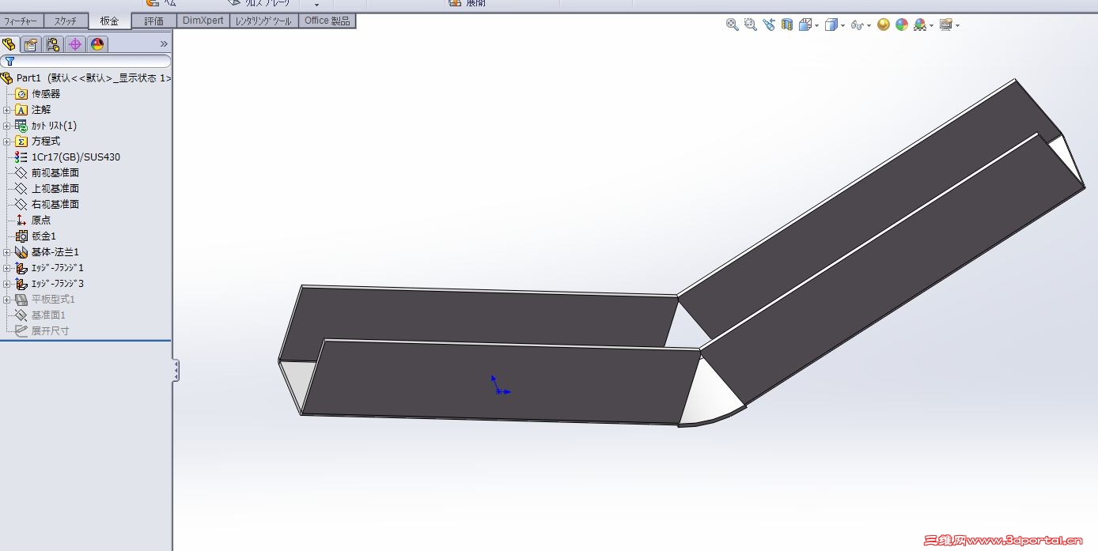Switch to the 板金 tab
This screenshot has width=1098, height=551.
109,21
